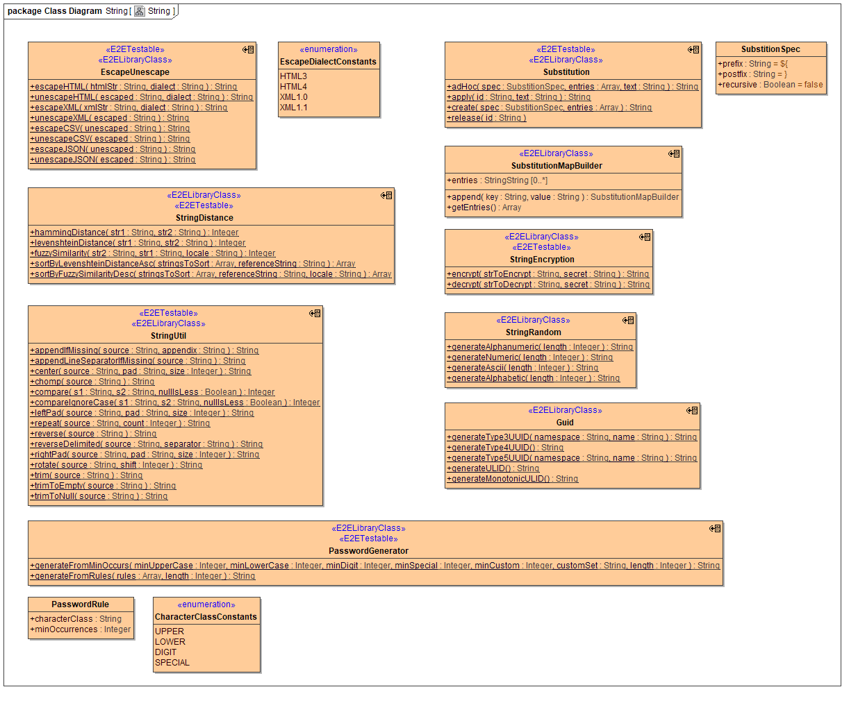858x703 pixels.
Task: Click the diagram type icon in the header tab
Action: coord(140,11)
